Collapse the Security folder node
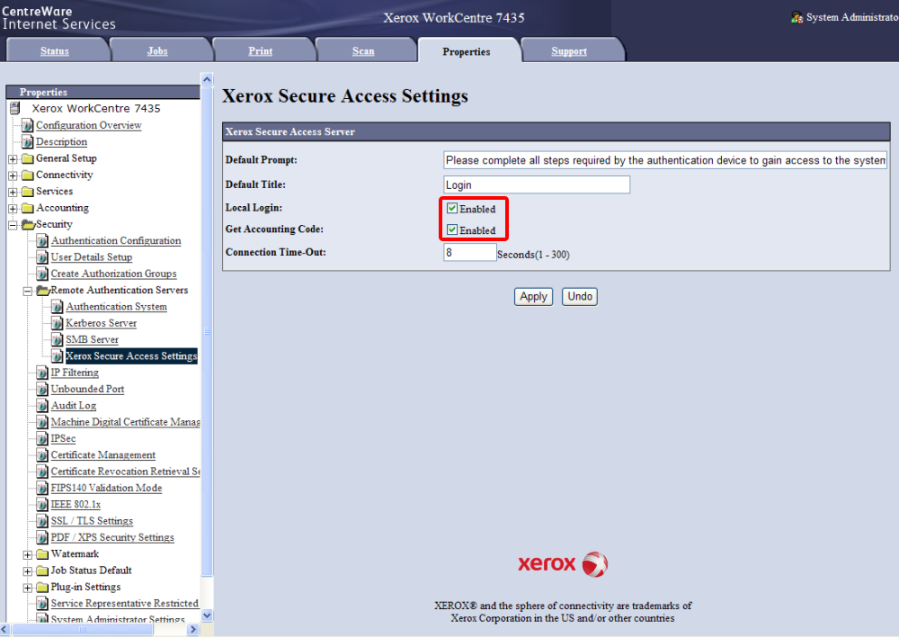899x638 pixels. 13,225
